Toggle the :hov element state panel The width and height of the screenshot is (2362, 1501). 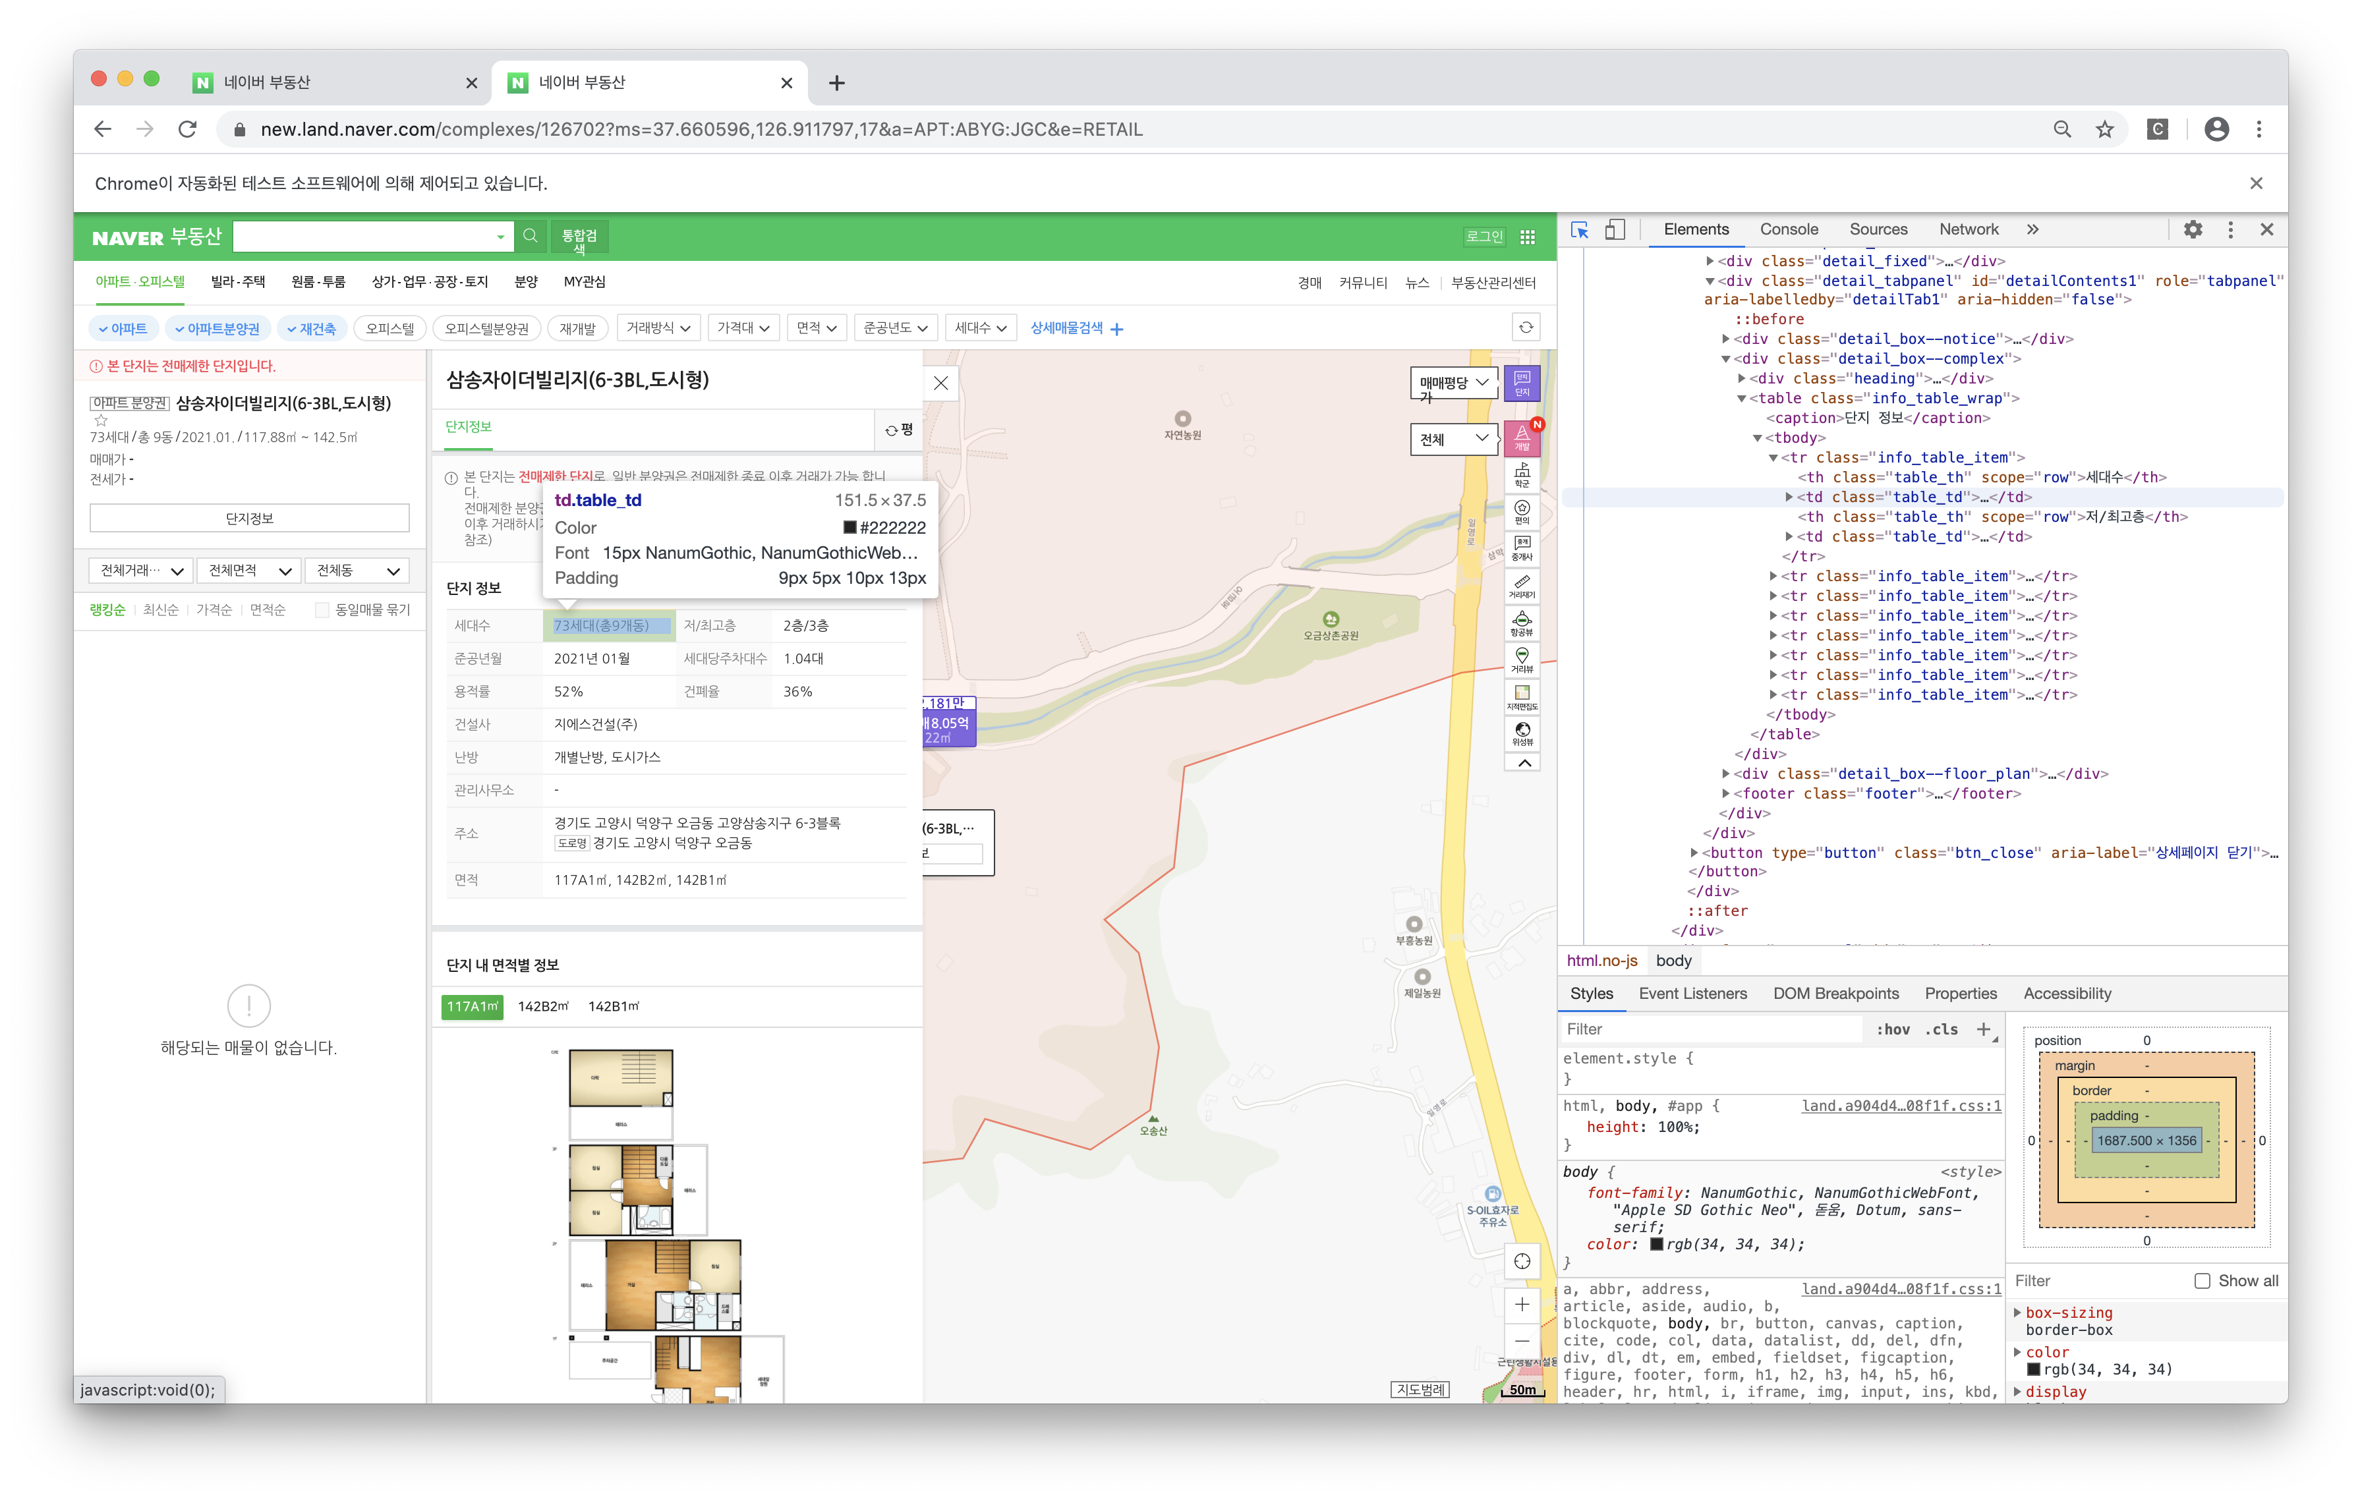click(1892, 1029)
